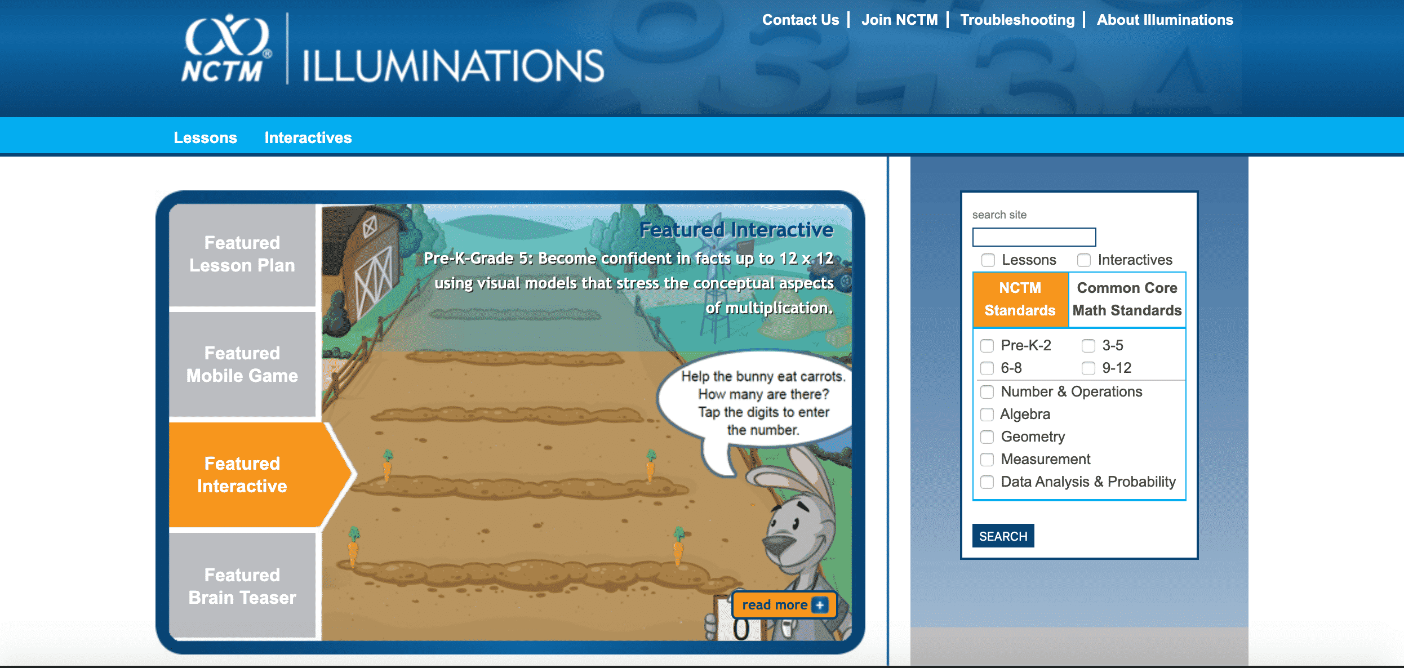Switch to the NCTM Standards tab
Viewport: 1404px width, 668px height.
click(x=1020, y=299)
